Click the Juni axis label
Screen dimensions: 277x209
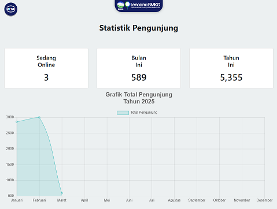(x=130, y=200)
